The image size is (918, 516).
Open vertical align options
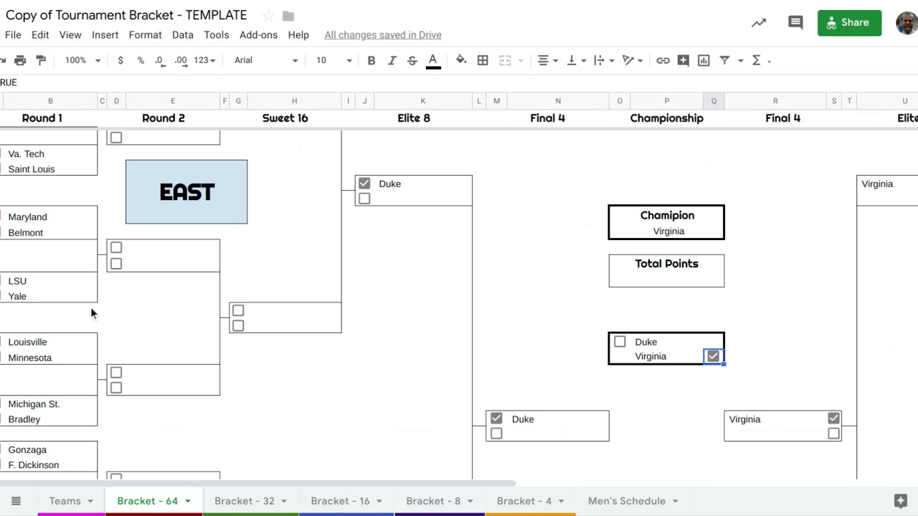point(576,60)
